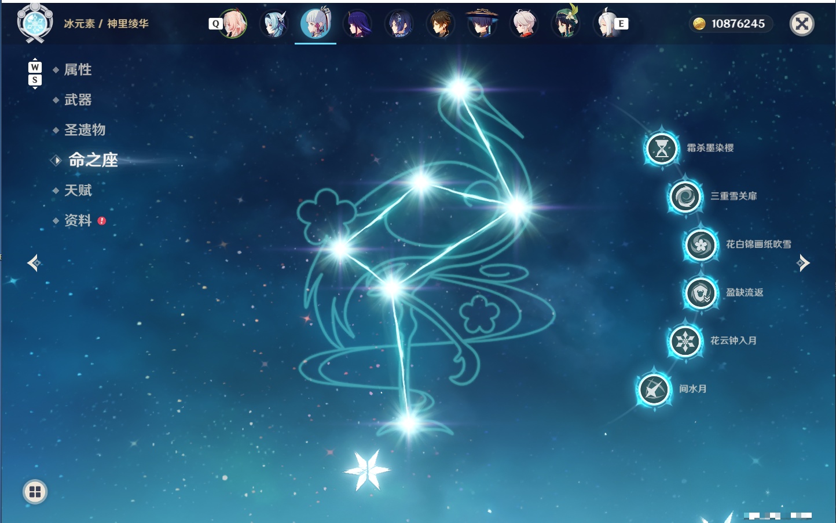Select the highlighted Ayaka portrait
836x523 pixels.
click(x=316, y=24)
